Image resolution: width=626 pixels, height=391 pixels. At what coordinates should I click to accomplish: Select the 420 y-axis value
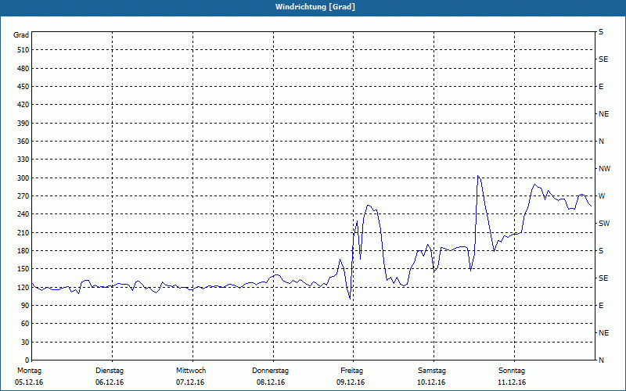coord(23,105)
